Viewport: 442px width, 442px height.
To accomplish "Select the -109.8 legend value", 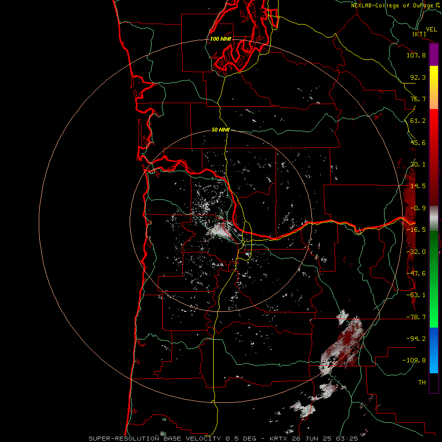I will 414,360.
